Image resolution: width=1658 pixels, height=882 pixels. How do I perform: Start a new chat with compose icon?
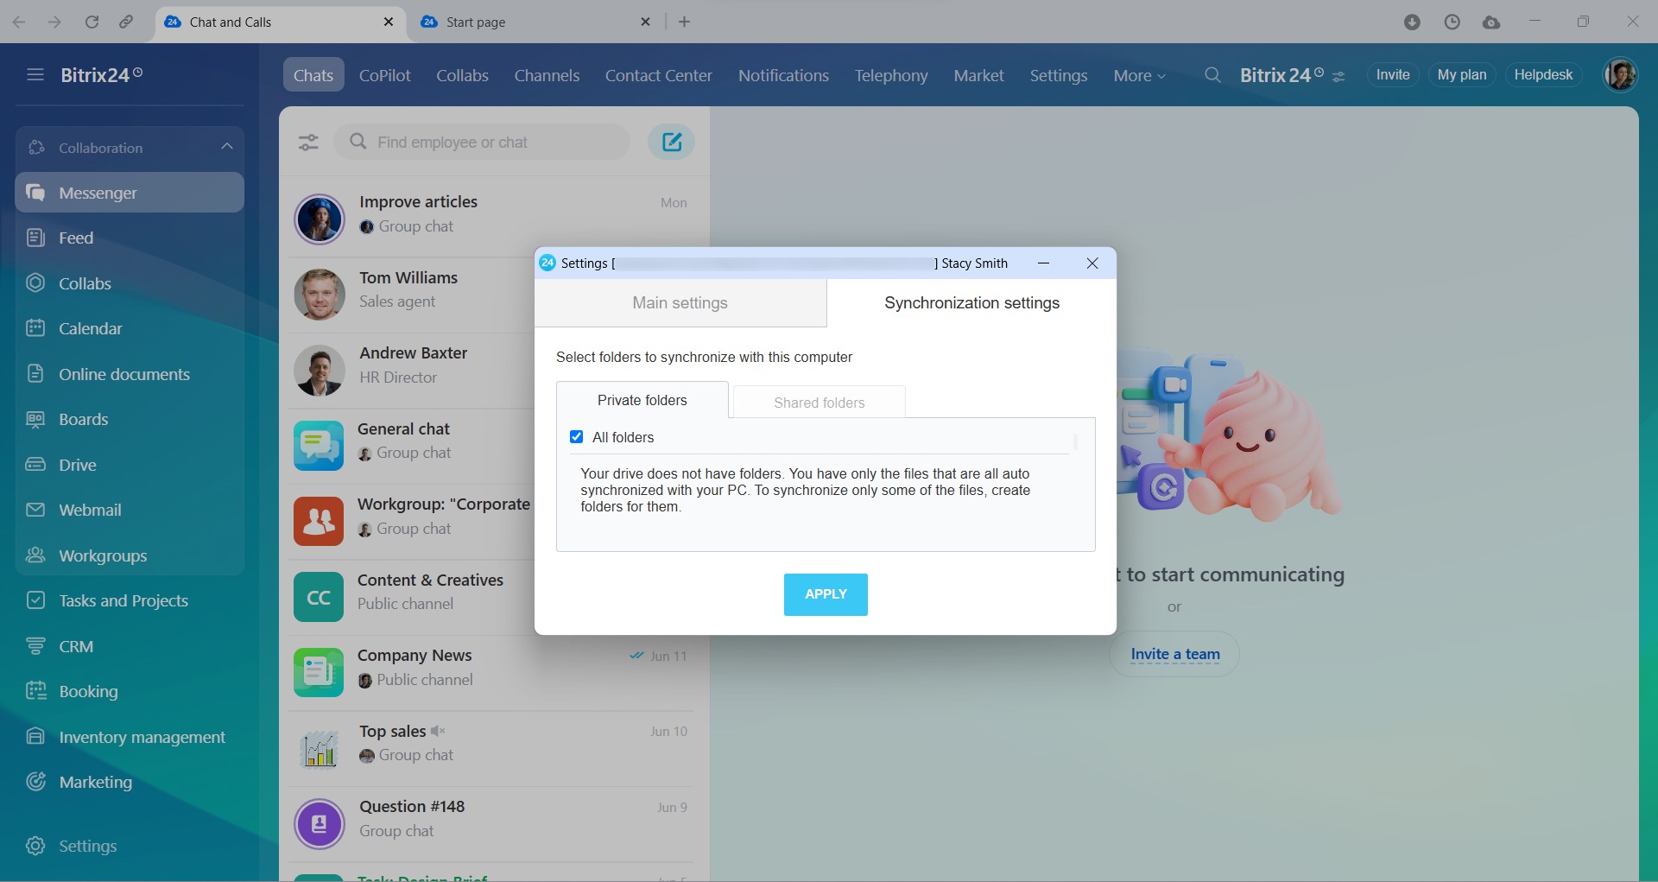[x=671, y=142]
